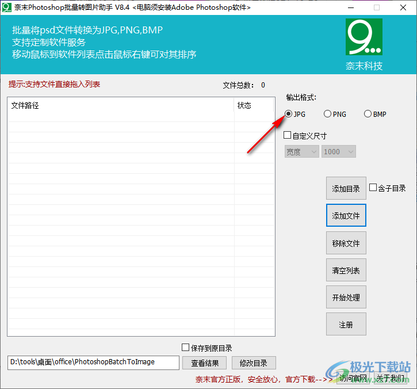
Task: Close the application window
Action: [x=403, y=7]
